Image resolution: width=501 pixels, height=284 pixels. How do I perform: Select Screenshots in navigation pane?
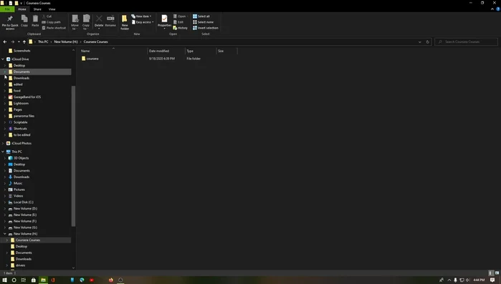(22, 51)
